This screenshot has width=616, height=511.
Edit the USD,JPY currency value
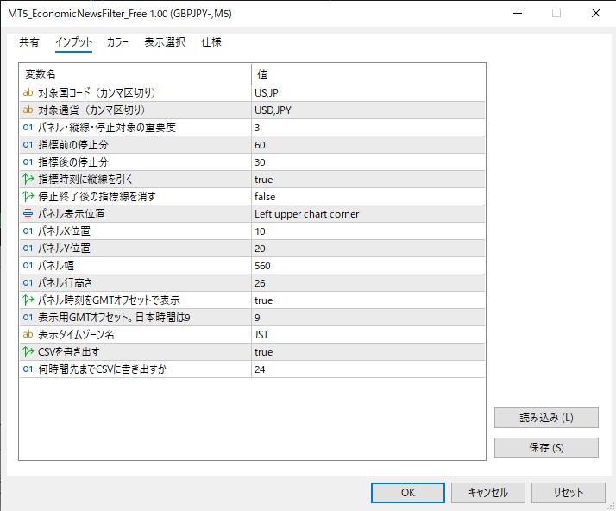pyautogui.click(x=368, y=110)
